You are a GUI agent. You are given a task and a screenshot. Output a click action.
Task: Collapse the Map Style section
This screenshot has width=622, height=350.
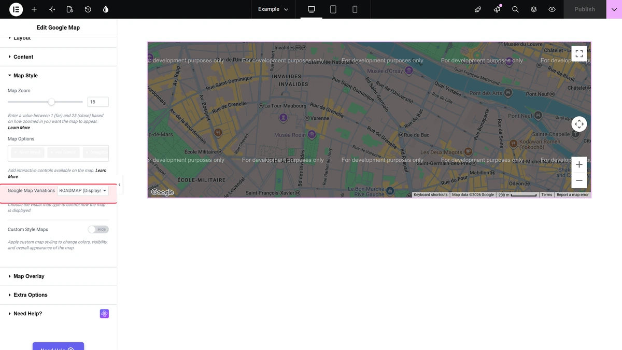pos(59,76)
